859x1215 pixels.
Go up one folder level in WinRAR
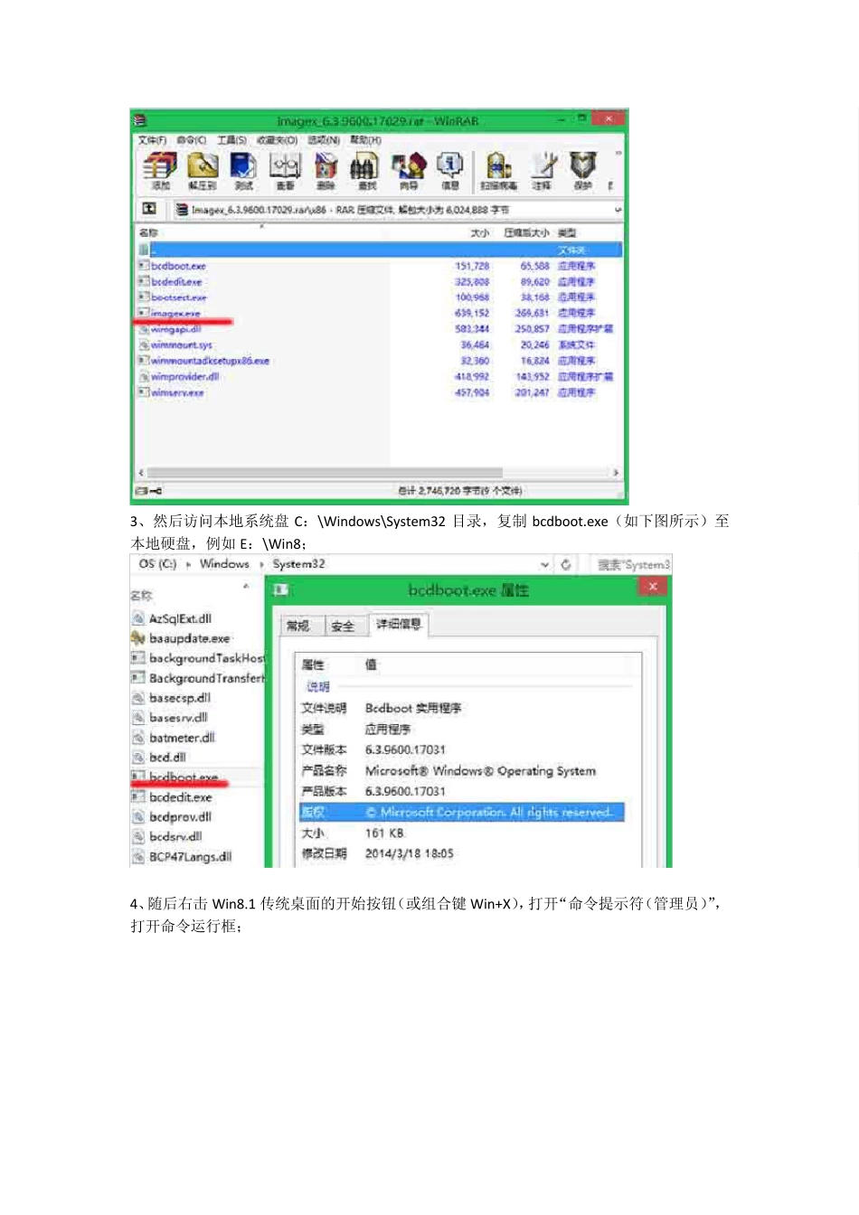(x=149, y=209)
